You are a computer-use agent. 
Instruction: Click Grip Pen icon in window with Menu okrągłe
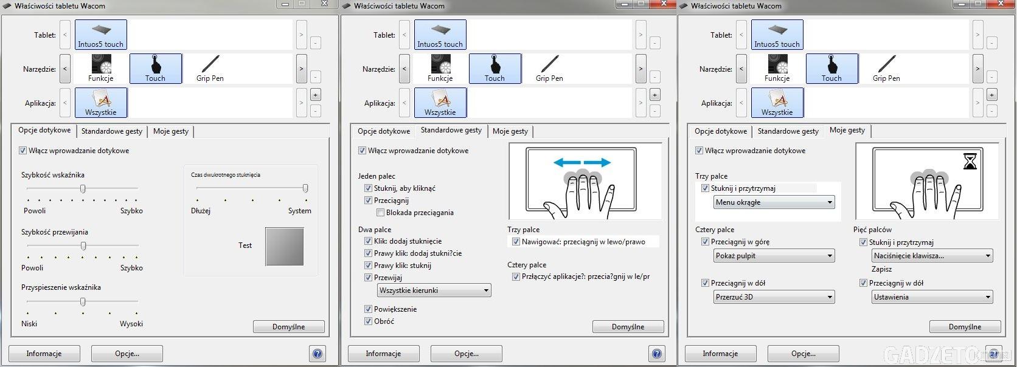[x=886, y=69]
